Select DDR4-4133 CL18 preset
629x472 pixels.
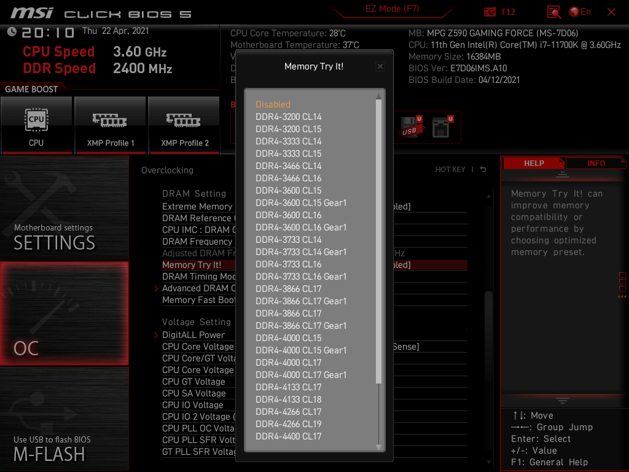point(289,399)
